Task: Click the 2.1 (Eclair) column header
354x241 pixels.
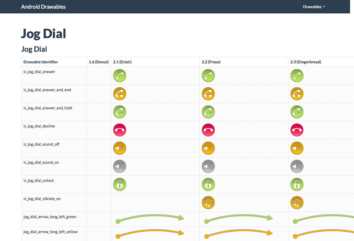Action: (x=122, y=62)
